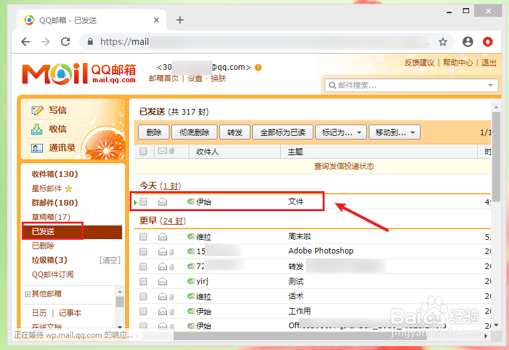Image resolution: width=509 pixels, height=350 pixels.
Task: Click 全部标为已读 button
Action: pyautogui.click(x=283, y=133)
